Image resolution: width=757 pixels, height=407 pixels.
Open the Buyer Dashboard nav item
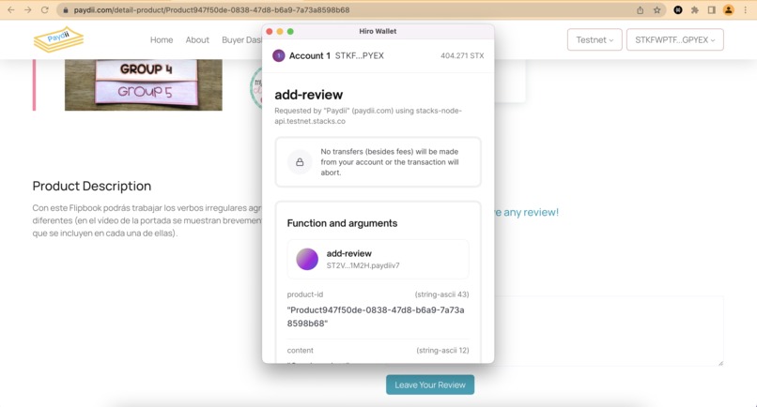[x=242, y=40]
